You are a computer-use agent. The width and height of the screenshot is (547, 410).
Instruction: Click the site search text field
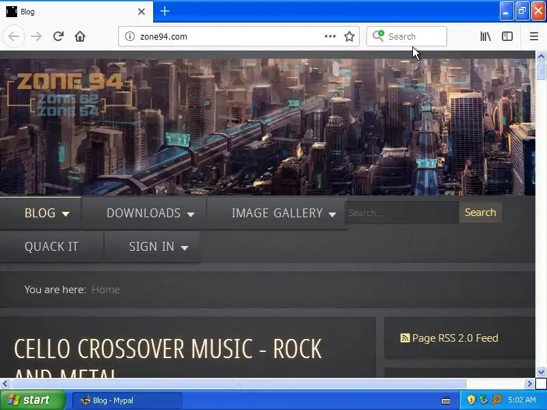coord(402,213)
